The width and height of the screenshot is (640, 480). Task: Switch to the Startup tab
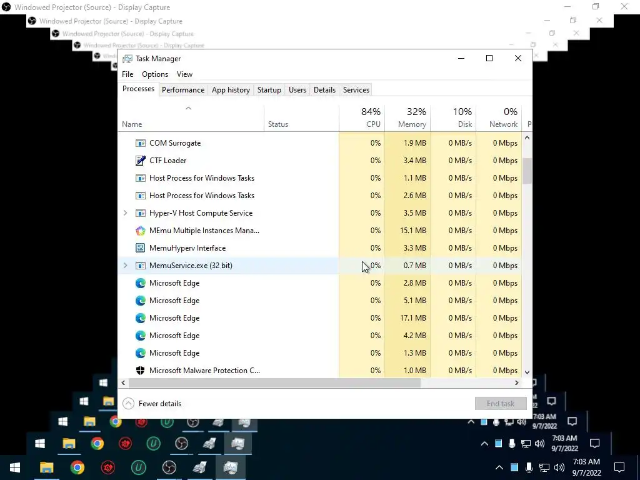tap(269, 90)
